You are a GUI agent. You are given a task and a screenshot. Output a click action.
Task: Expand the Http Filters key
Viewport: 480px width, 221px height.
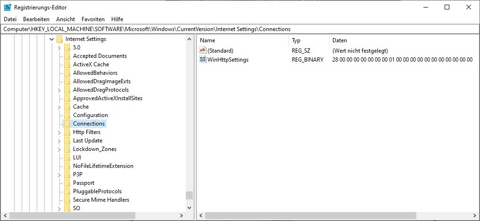[x=59, y=132]
